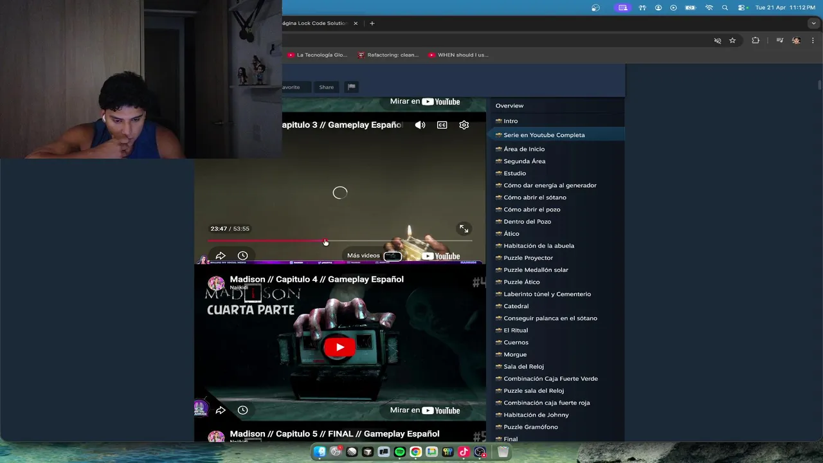
Task: Expand the Chrome tab search dropdown
Action: pos(813,23)
